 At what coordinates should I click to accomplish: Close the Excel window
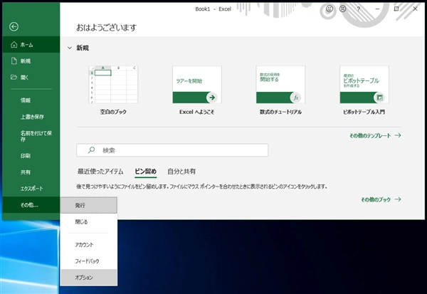pos(415,9)
